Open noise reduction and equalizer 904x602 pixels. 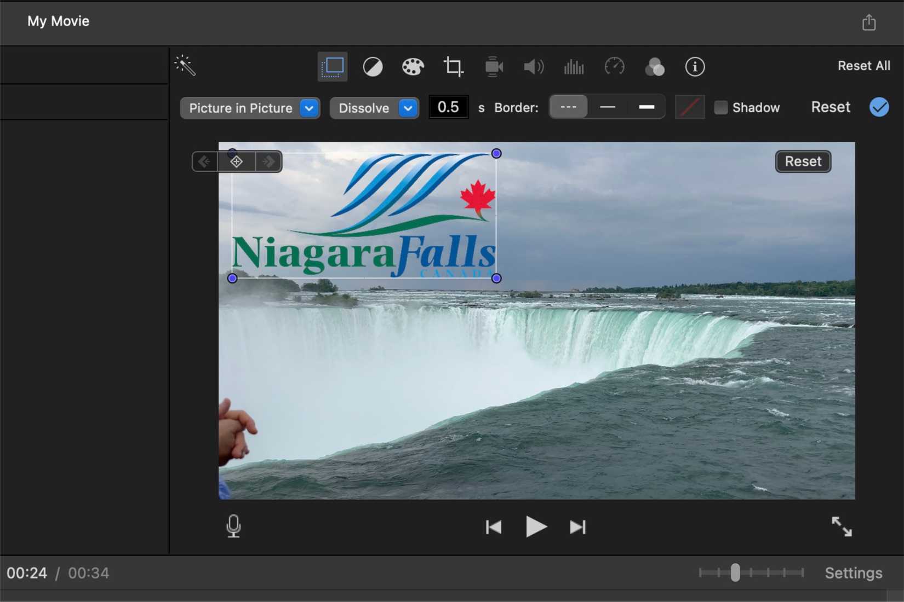tap(574, 67)
